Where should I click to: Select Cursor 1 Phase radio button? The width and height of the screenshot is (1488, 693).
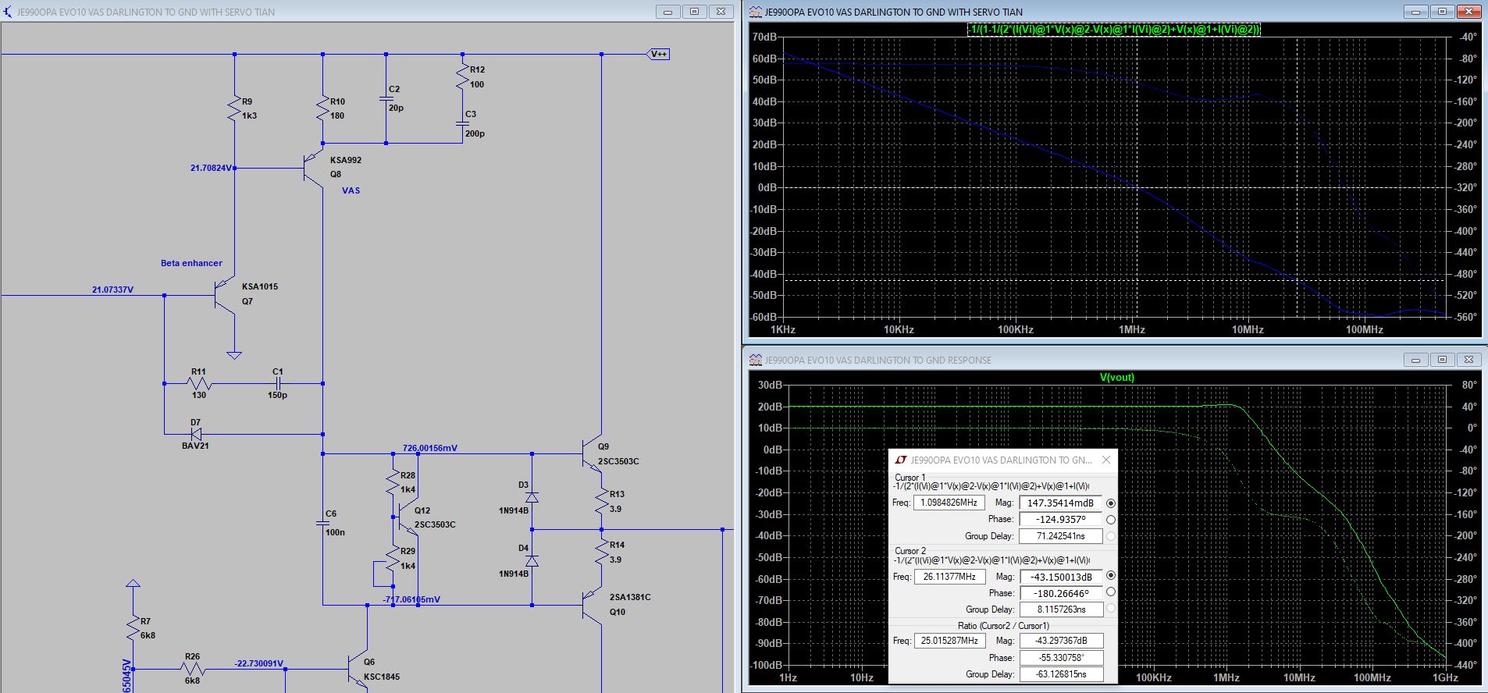[1111, 520]
